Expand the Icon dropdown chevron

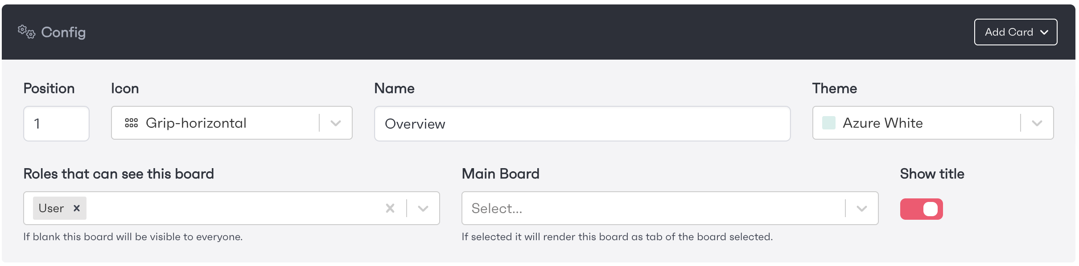336,123
